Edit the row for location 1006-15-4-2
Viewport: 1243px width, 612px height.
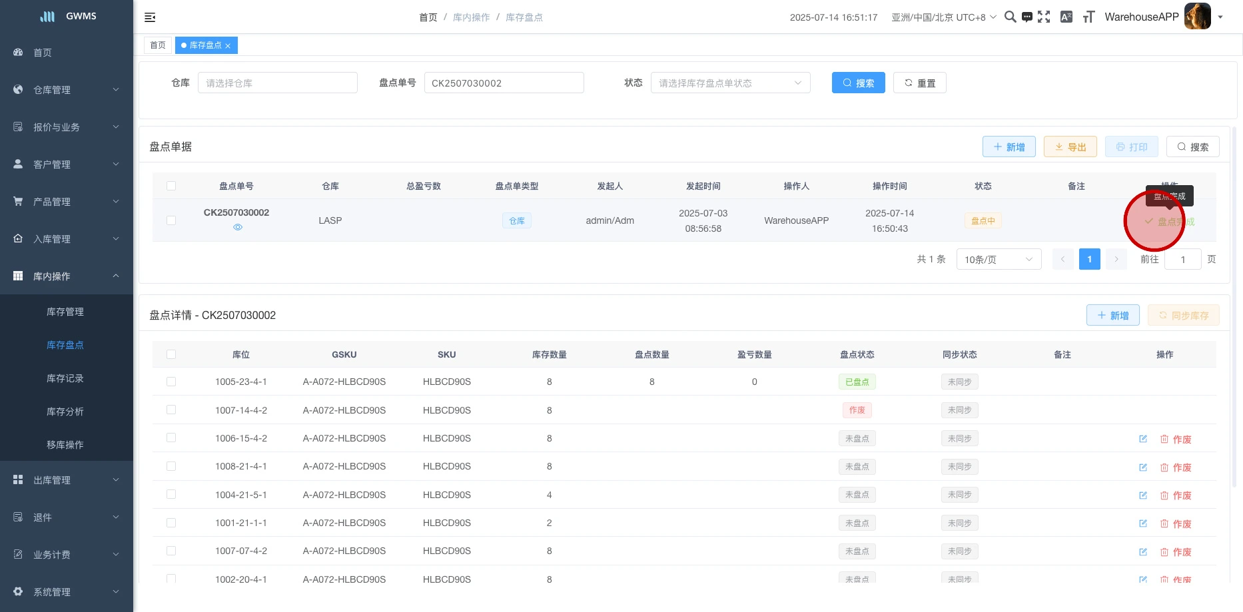point(1143,439)
